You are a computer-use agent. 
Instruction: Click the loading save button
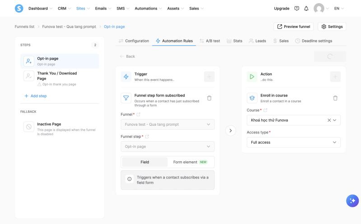coord(330,56)
